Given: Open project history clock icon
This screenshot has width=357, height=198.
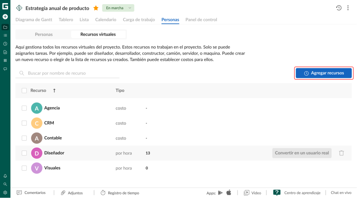Looking at the screenshot, I should (x=339, y=8).
